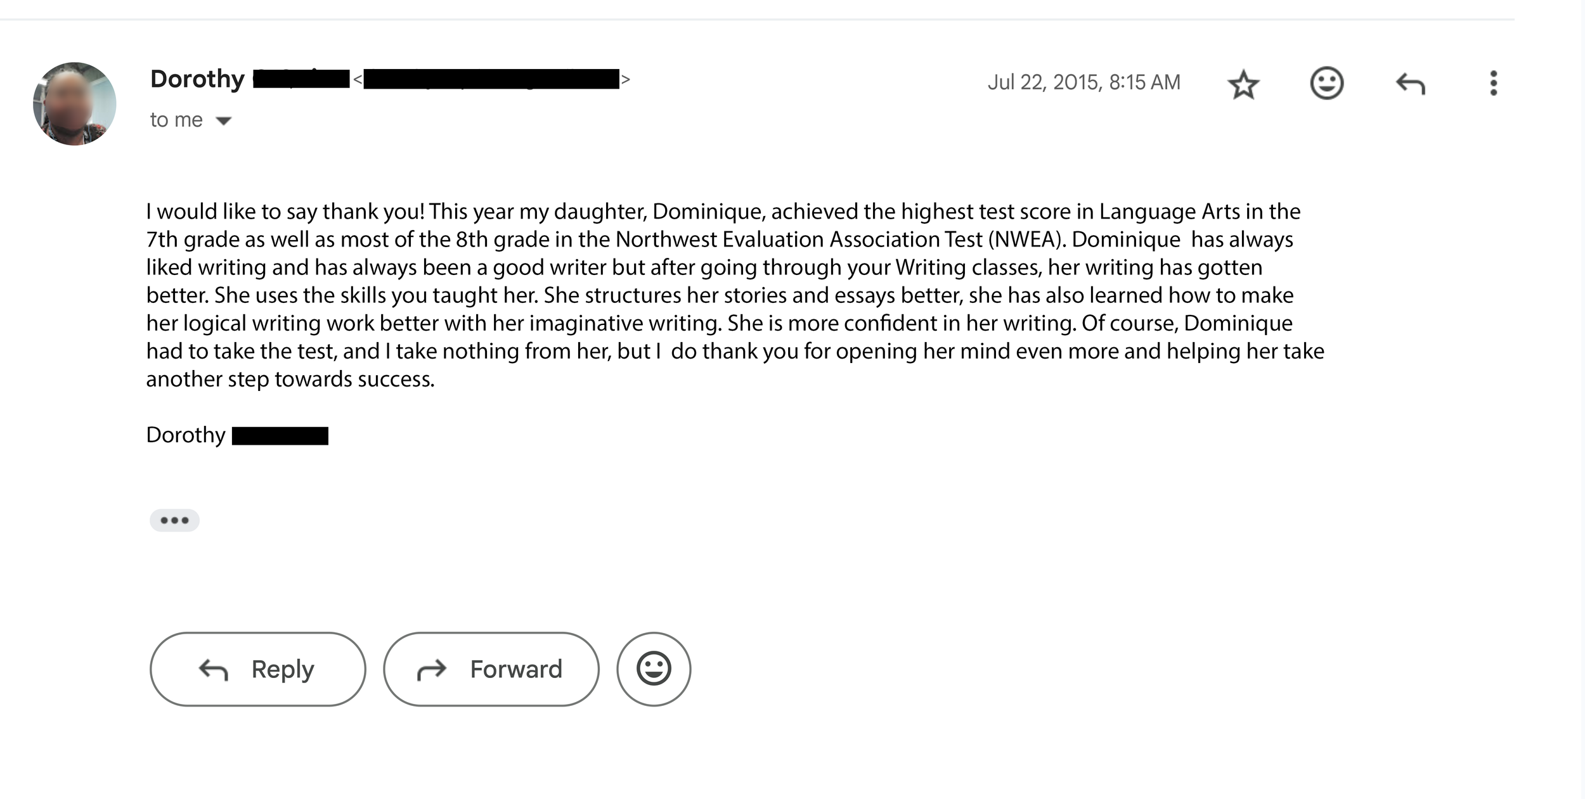Show trimmed content via the ellipsis button
The height and width of the screenshot is (799, 1585).
174,520
